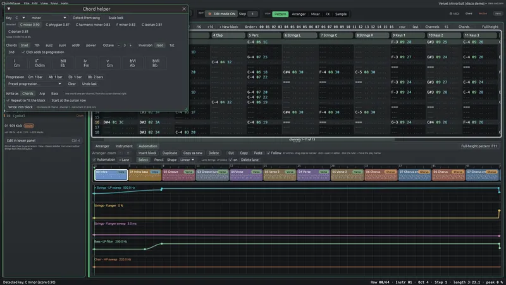Click Detect from song button
The width and height of the screenshot is (506, 285).
tap(86, 18)
